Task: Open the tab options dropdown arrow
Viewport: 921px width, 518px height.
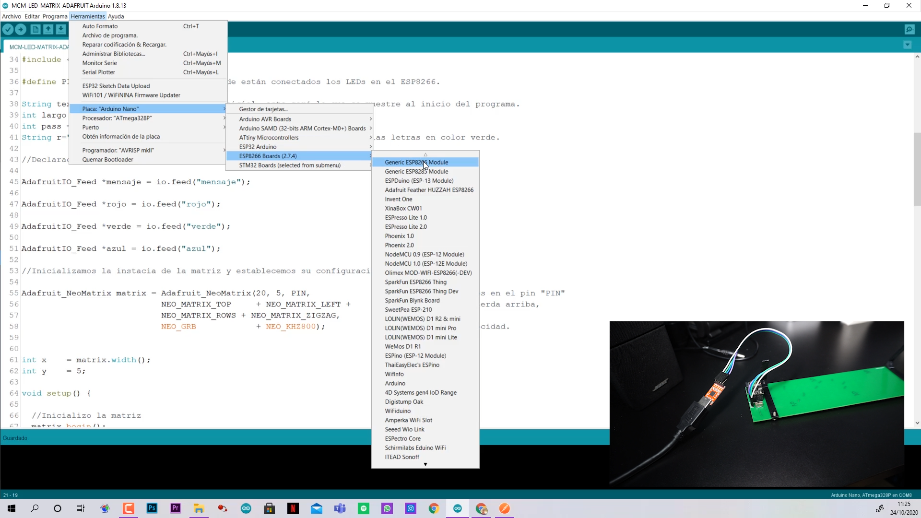Action: coord(907,45)
